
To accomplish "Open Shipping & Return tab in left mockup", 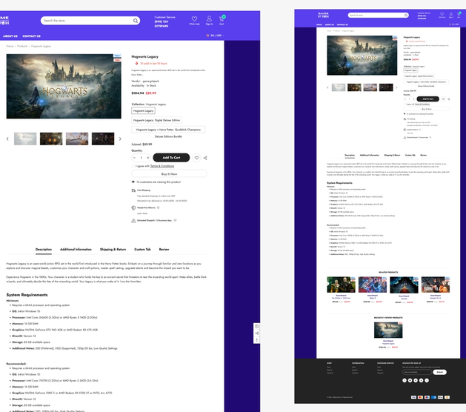I will click(x=113, y=250).
